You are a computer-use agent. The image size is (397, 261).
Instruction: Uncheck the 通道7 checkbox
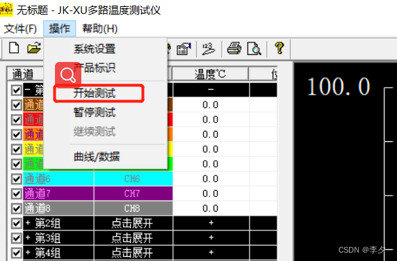click(x=17, y=194)
